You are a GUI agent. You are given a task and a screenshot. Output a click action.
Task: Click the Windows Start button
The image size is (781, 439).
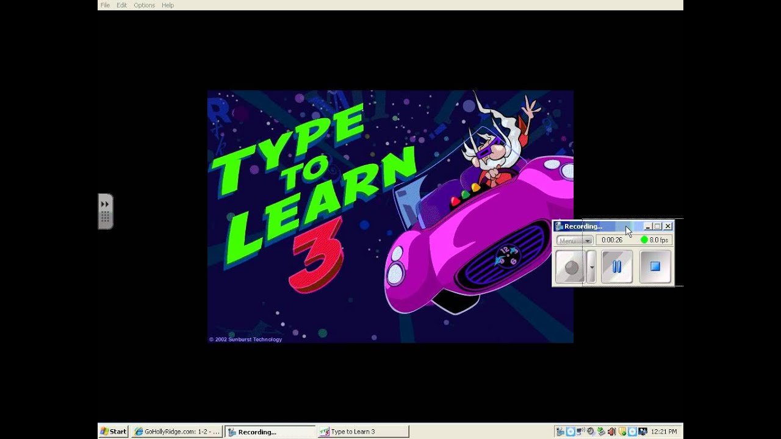pos(113,432)
